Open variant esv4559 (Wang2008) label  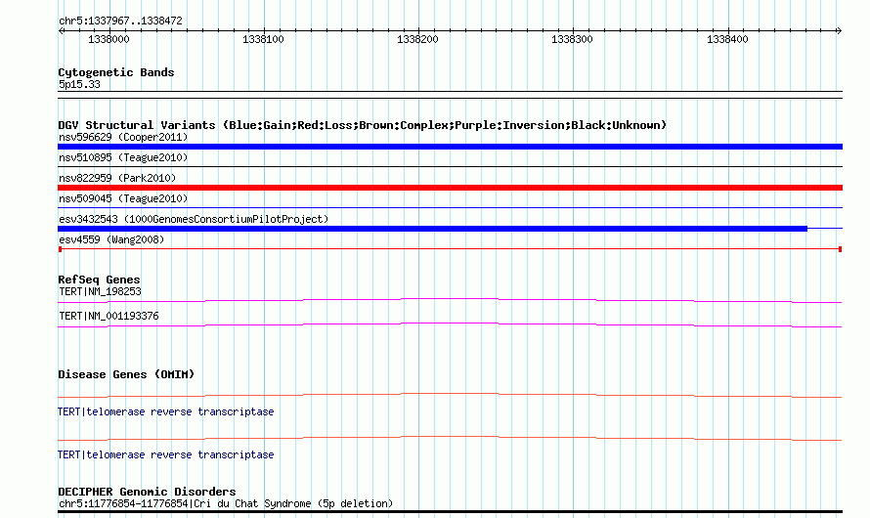point(111,239)
